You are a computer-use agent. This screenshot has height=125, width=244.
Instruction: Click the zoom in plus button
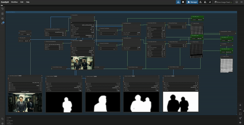[240, 105]
